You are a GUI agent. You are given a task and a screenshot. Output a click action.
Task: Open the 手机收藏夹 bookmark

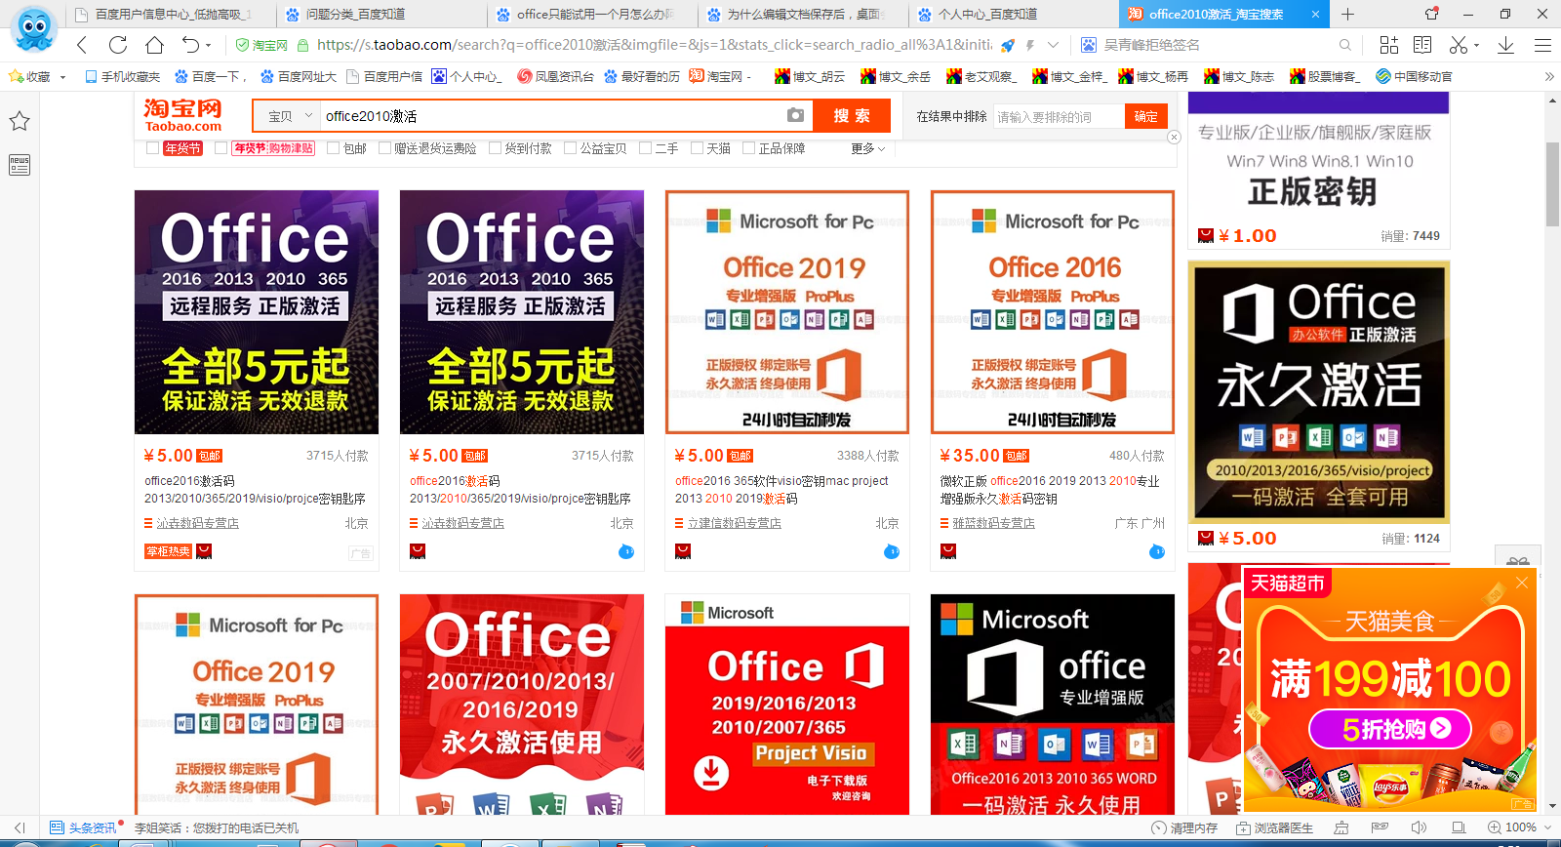click(x=122, y=76)
